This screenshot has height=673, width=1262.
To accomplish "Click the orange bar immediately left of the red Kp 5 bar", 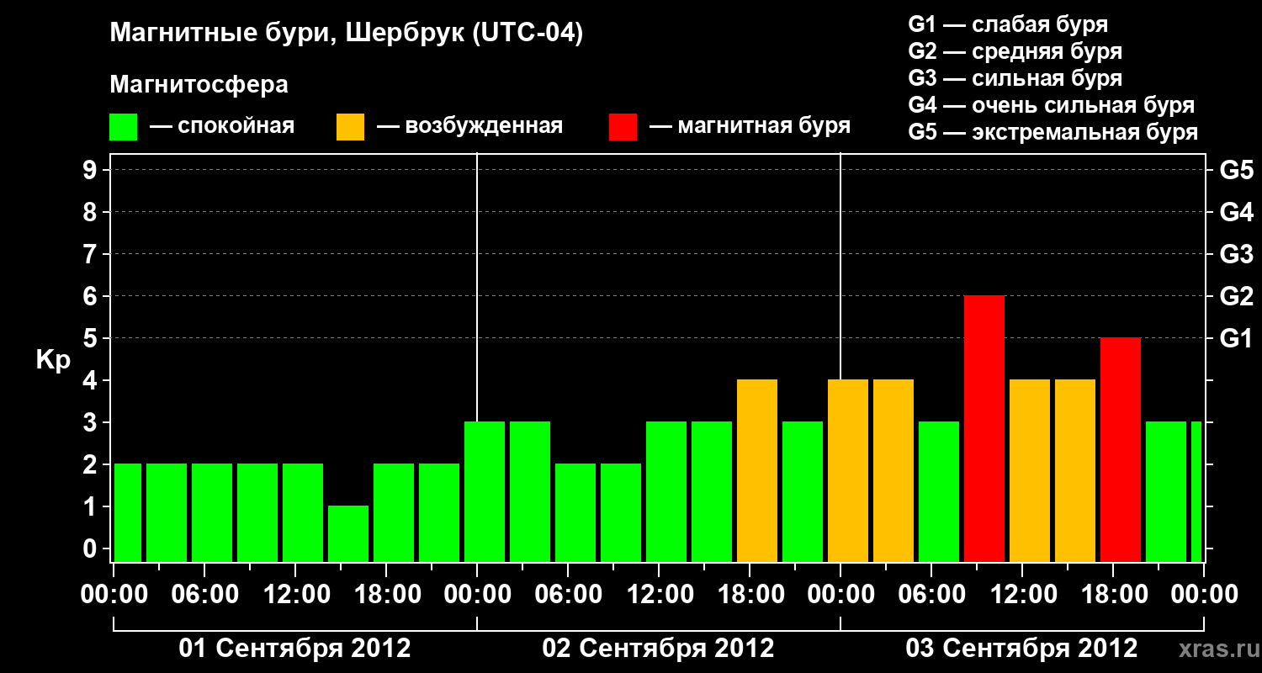I will [1075, 471].
